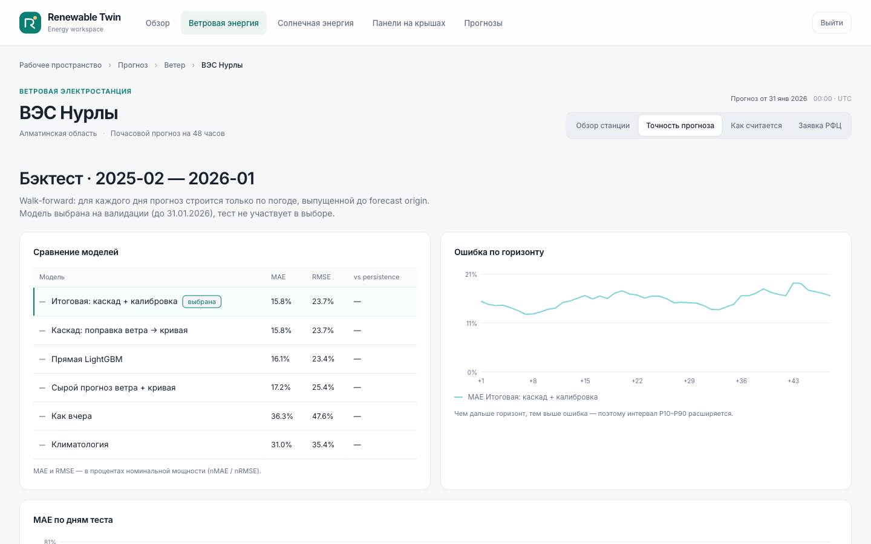This screenshot has height=544, width=871.
Task: Select the Климатология row
Action: [x=225, y=445]
